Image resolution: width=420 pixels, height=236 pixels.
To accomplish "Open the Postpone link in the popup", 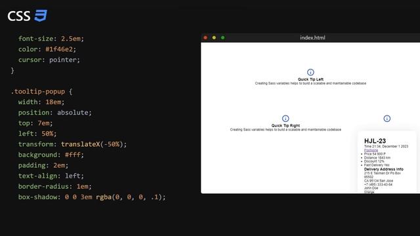I will click(x=371, y=150).
